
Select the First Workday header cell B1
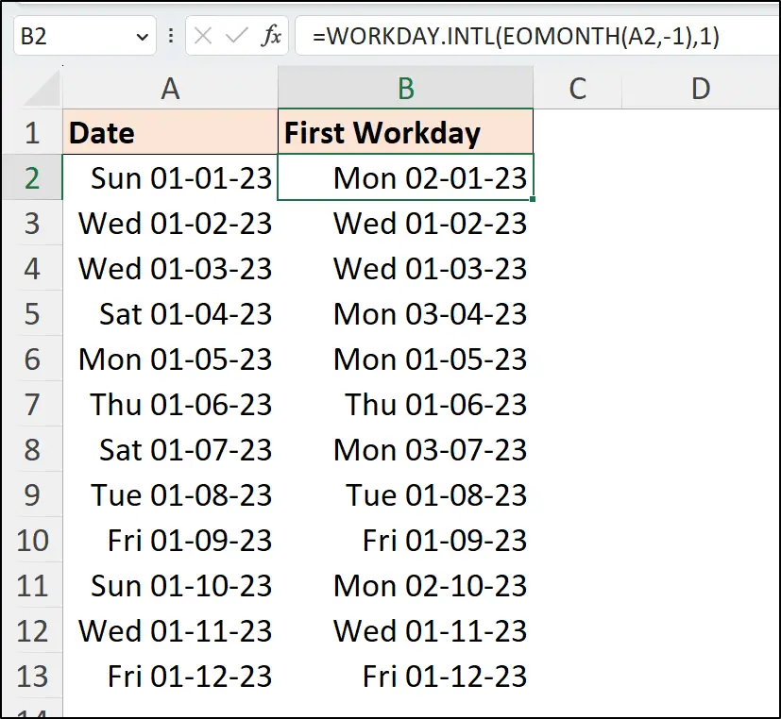(405, 133)
